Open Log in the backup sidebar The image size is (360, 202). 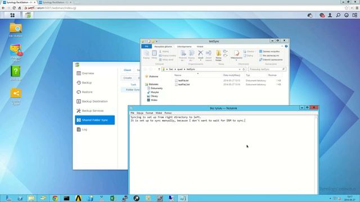point(94,130)
